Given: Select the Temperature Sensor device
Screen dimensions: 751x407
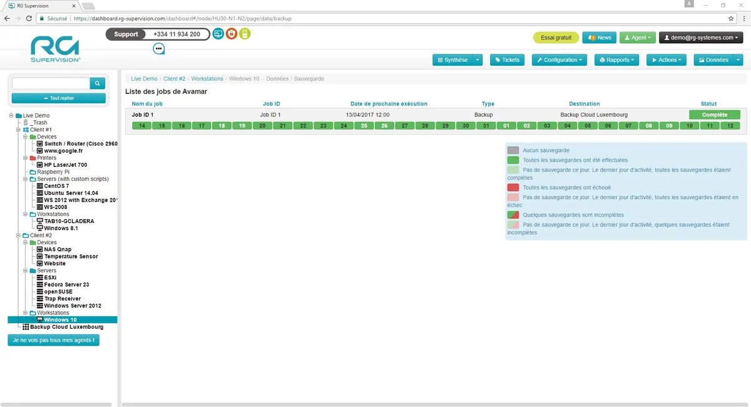Looking at the screenshot, I should [x=71, y=257].
